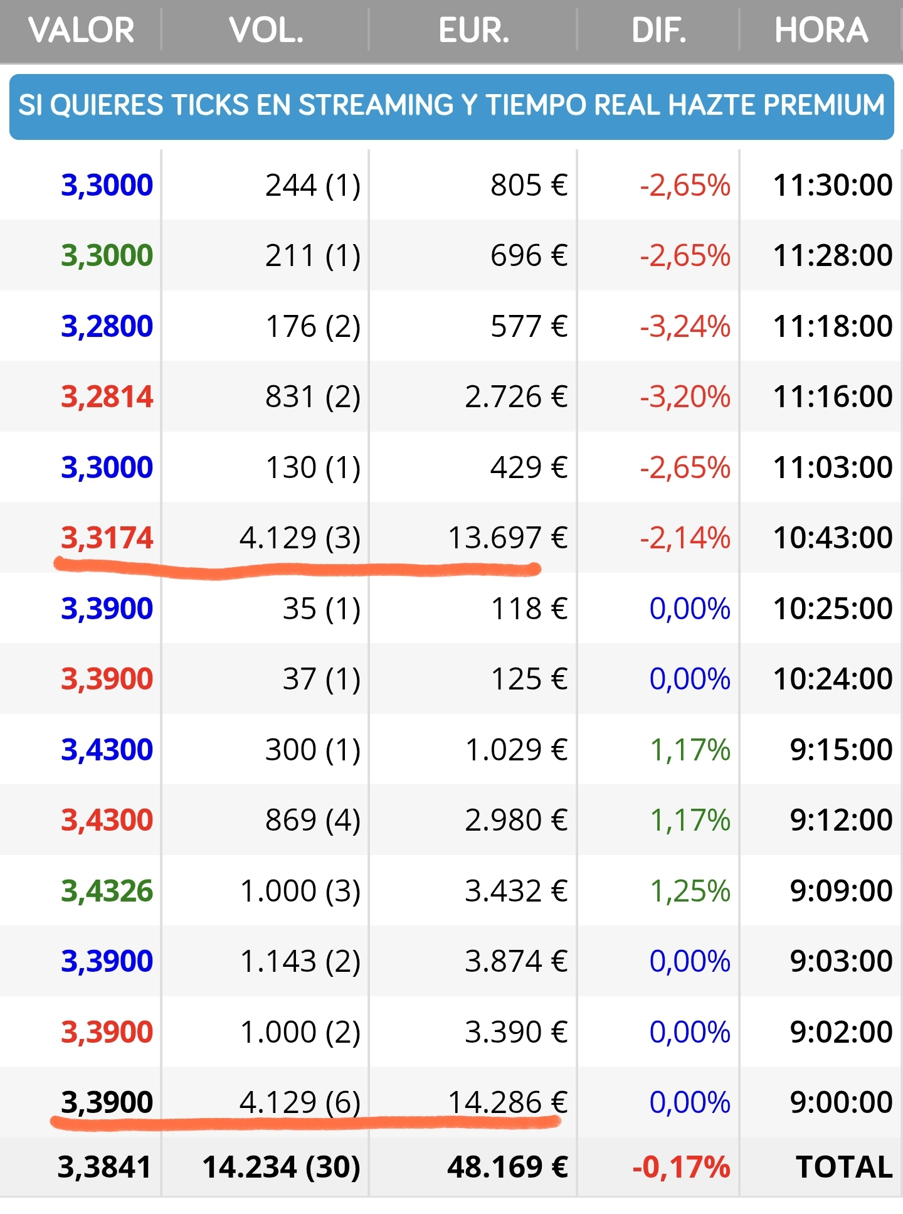The width and height of the screenshot is (903, 1214).
Task: Click volume 37 (1)
Action: [321, 679]
